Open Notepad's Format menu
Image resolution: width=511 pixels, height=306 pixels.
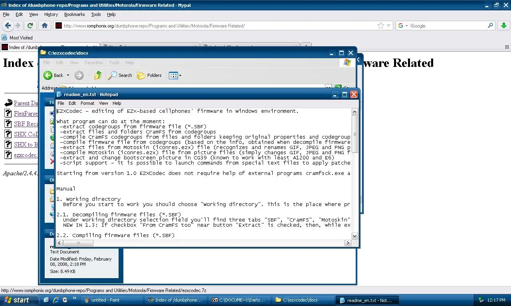[87, 103]
